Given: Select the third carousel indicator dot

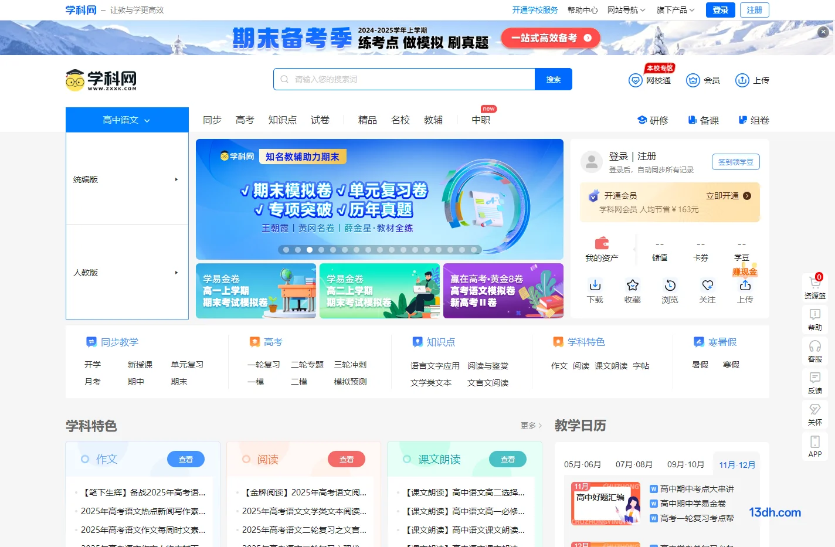Looking at the screenshot, I should (x=310, y=250).
